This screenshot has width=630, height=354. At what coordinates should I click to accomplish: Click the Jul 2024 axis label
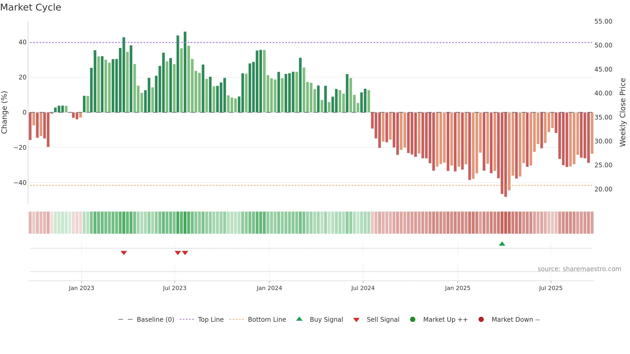tap(363, 288)
